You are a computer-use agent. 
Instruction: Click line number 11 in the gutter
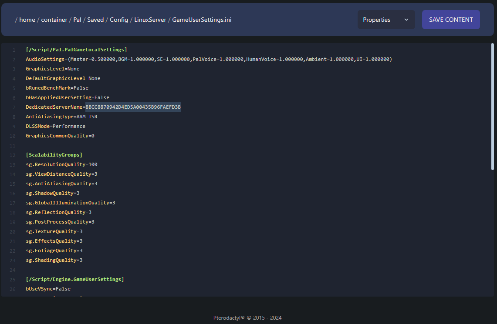pyautogui.click(x=14, y=145)
